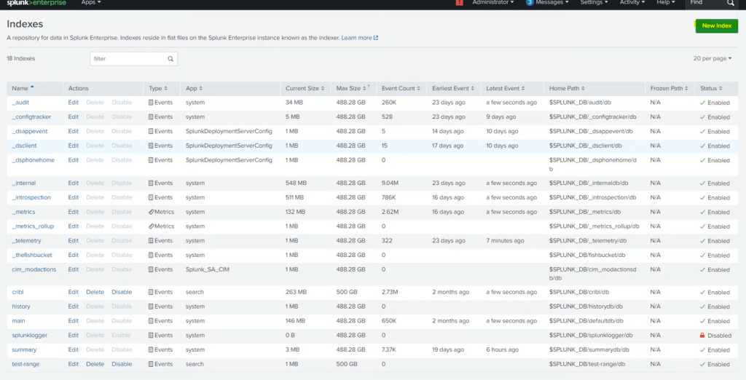Disable the test-range index
Viewport: 746px width, 380px height.
(122, 364)
